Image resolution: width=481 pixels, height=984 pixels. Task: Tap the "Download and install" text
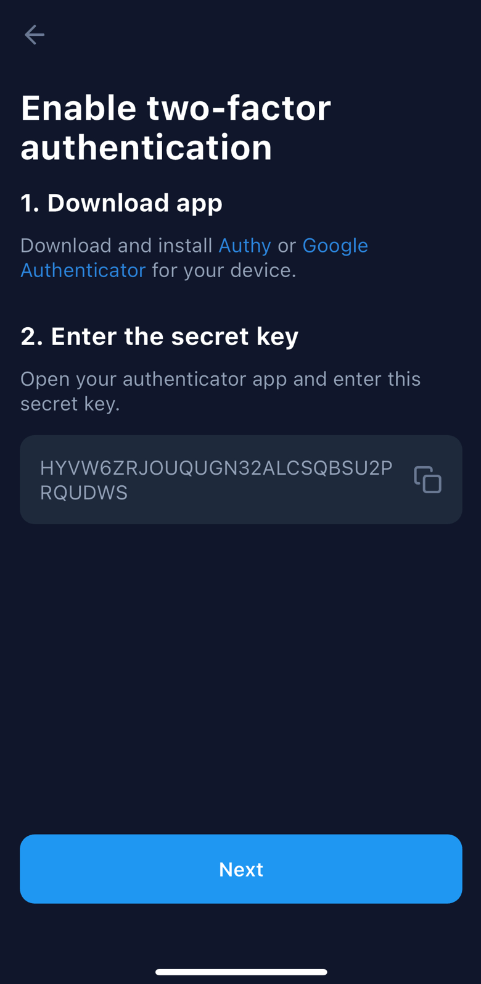(117, 246)
